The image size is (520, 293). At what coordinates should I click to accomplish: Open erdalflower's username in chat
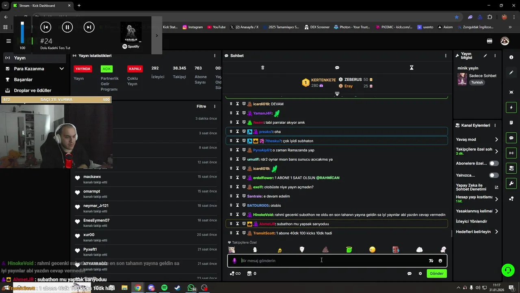(263, 178)
